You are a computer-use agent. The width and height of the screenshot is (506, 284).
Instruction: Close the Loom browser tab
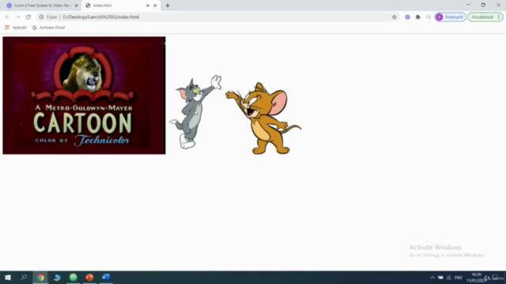click(x=77, y=6)
